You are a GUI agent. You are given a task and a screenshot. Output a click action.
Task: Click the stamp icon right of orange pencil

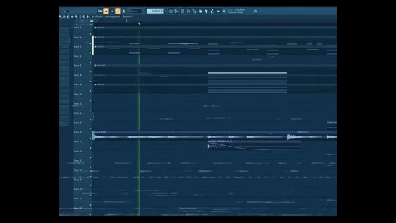pyautogui.click(x=124, y=11)
